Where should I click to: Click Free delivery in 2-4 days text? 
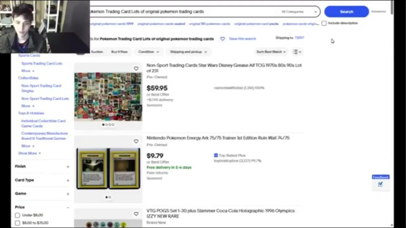169,168
